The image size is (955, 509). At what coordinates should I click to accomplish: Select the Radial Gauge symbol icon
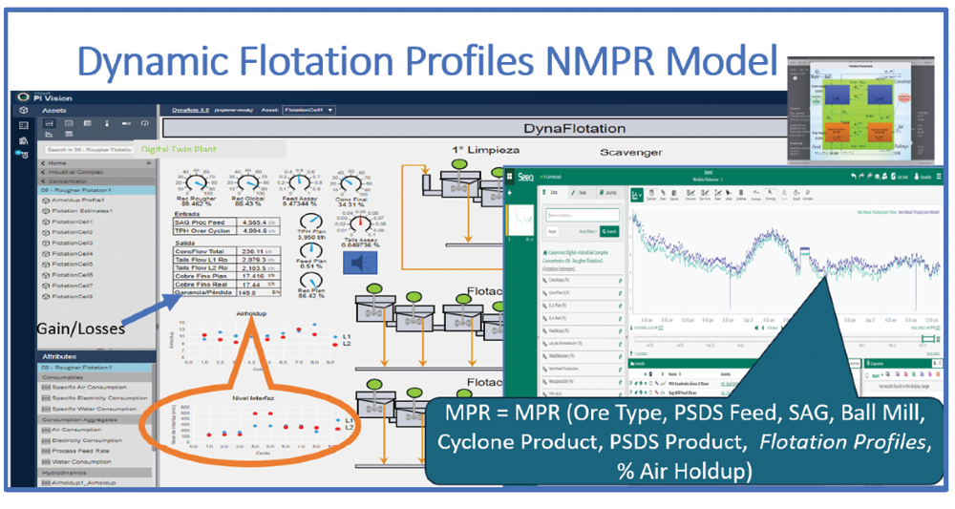(x=144, y=123)
